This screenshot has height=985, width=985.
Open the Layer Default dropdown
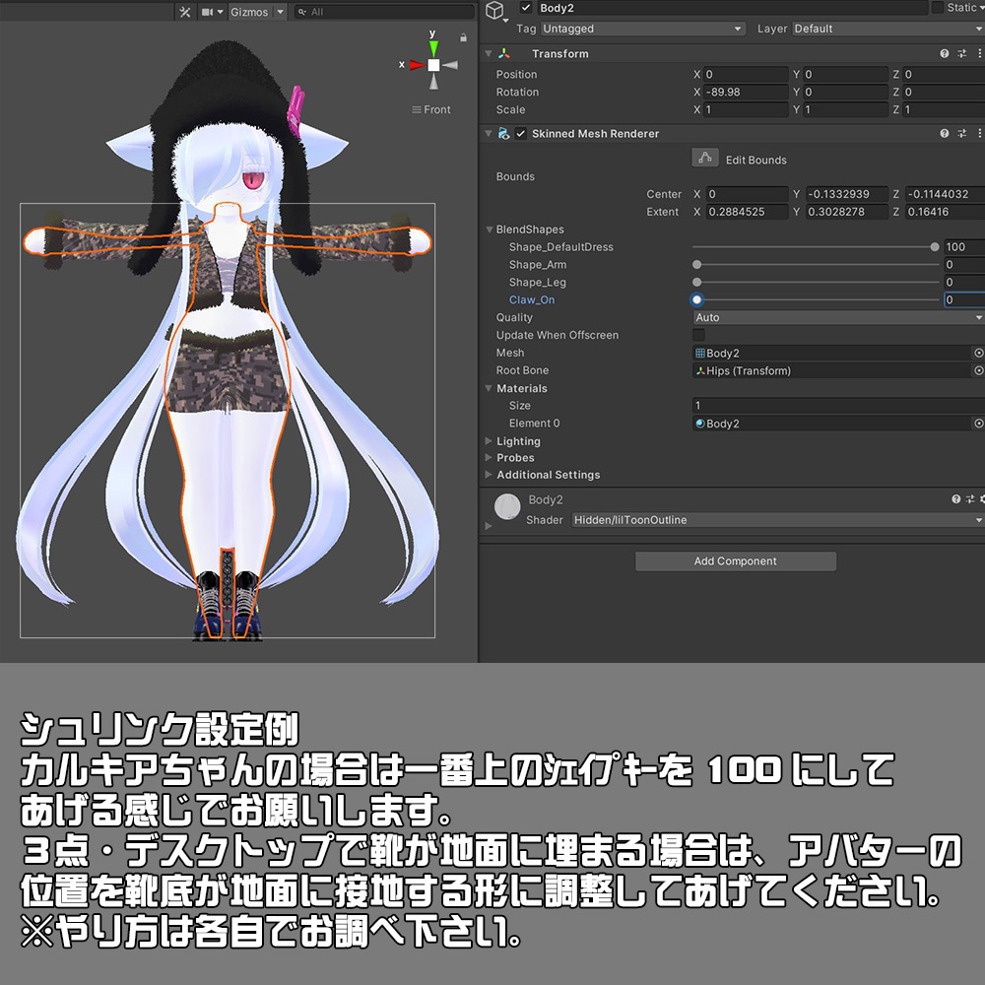coord(888,29)
